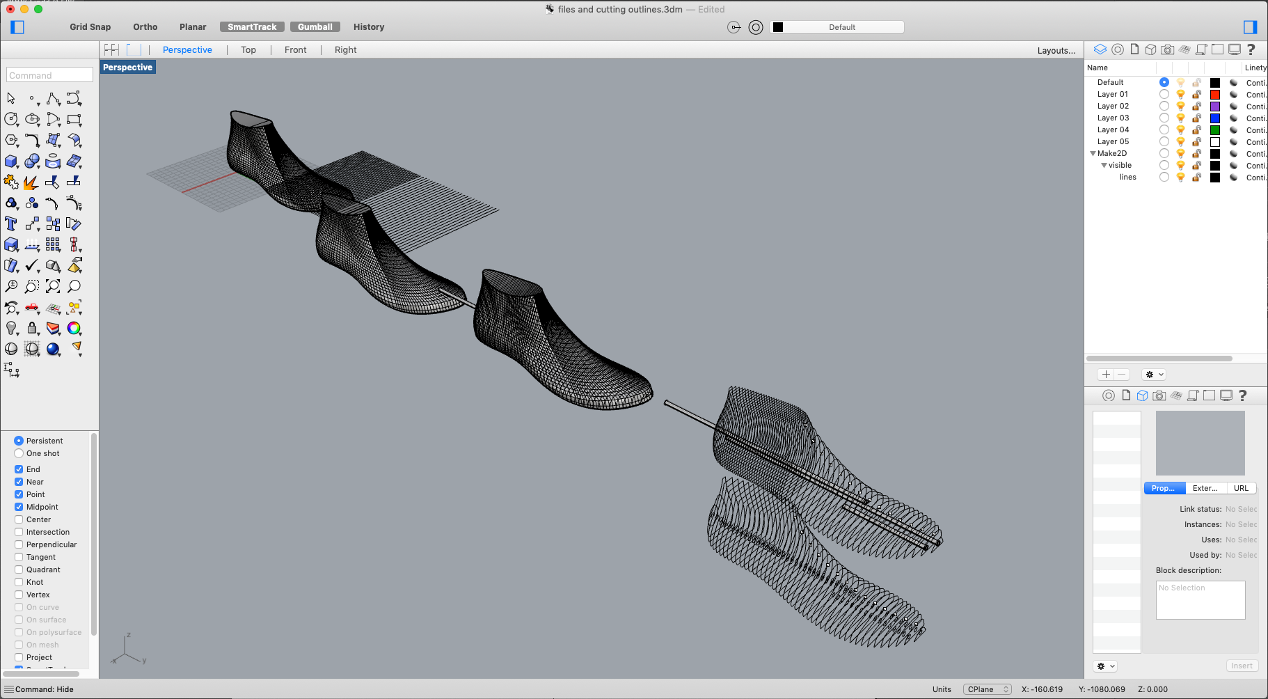Collapse the visible sublayer
The width and height of the screenshot is (1268, 699).
(1104, 165)
